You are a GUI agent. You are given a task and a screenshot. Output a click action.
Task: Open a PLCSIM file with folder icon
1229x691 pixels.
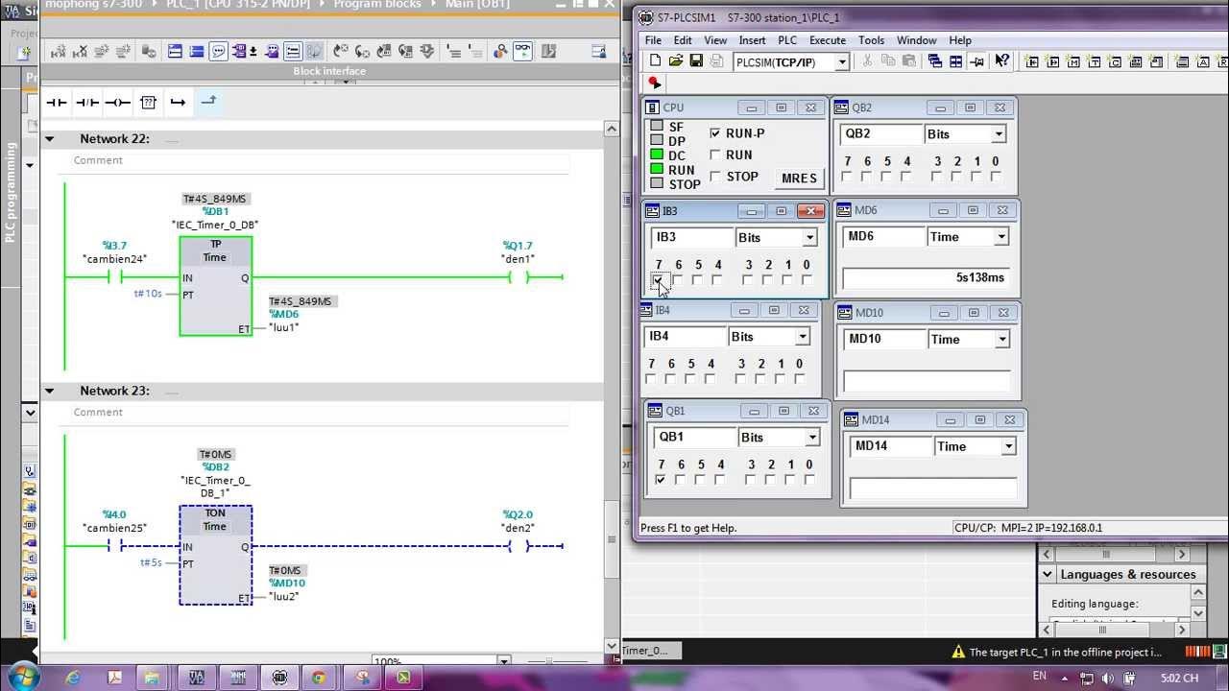[676, 61]
